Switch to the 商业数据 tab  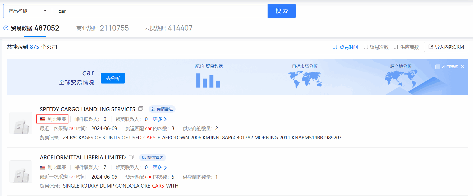102,28
